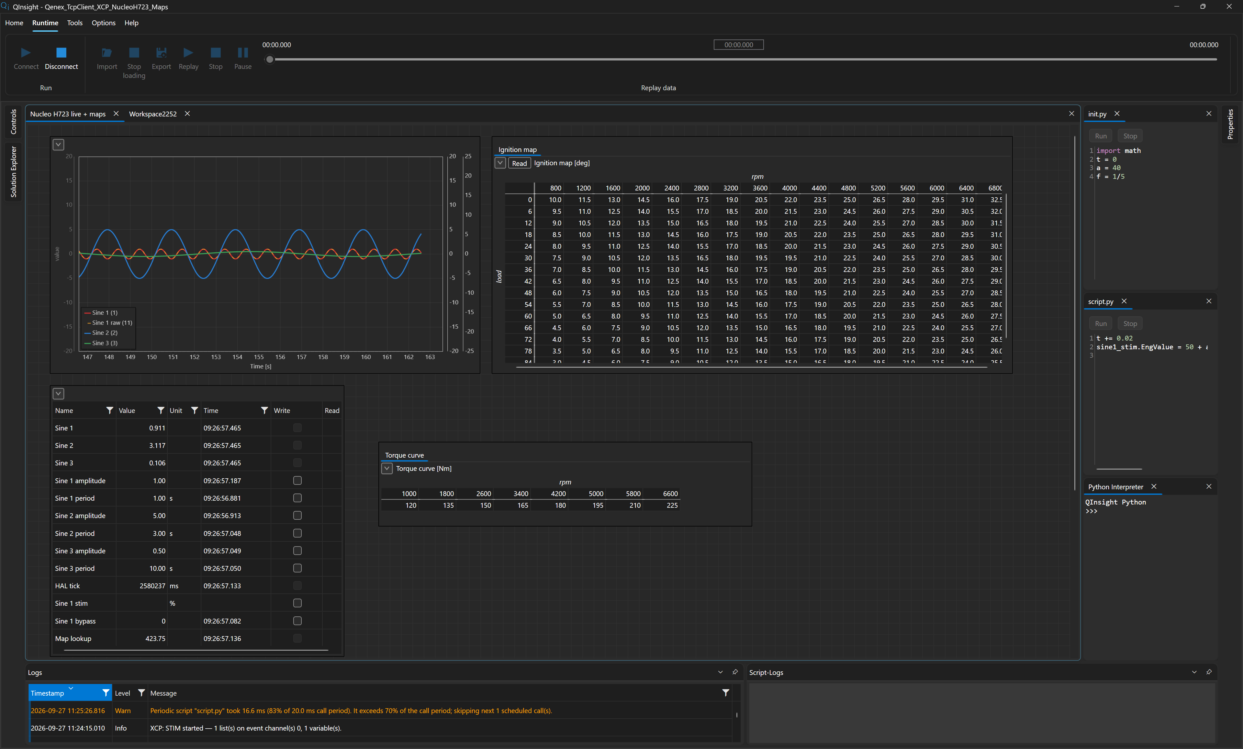1243x749 pixels.
Task: Expand the chart options chevron
Action: (59, 145)
